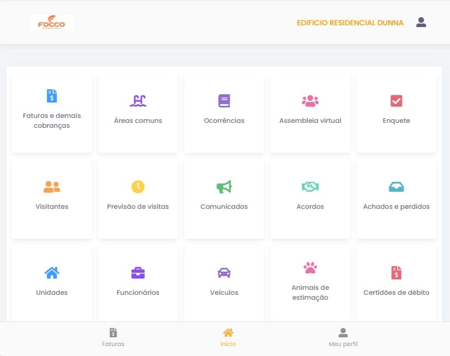Viewport: 450px width, 356px height.
Task: Click the user profile icon in the header
Action: coord(421,23)
